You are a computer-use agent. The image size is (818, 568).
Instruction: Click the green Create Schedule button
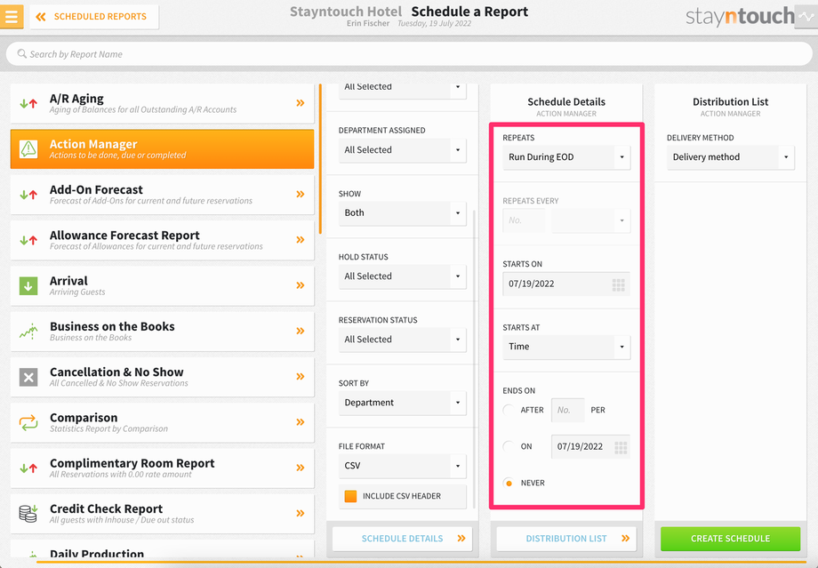[x=730, y=539]
